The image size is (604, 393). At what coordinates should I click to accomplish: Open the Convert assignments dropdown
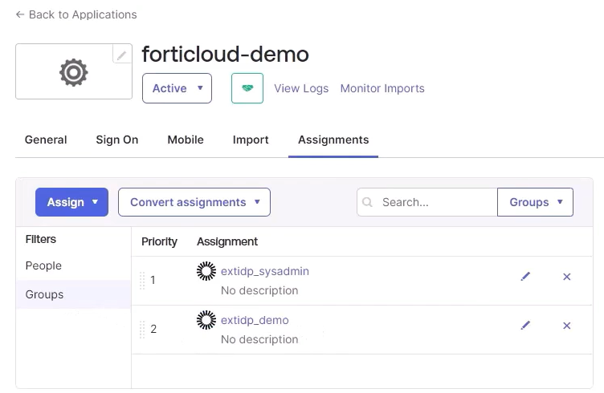(x=194, y=202)
